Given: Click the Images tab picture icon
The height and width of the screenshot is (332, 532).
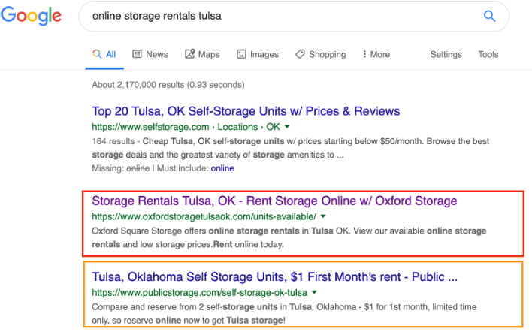Looking at the screenshot, I should pyautogui.click(x=241, y=54).
